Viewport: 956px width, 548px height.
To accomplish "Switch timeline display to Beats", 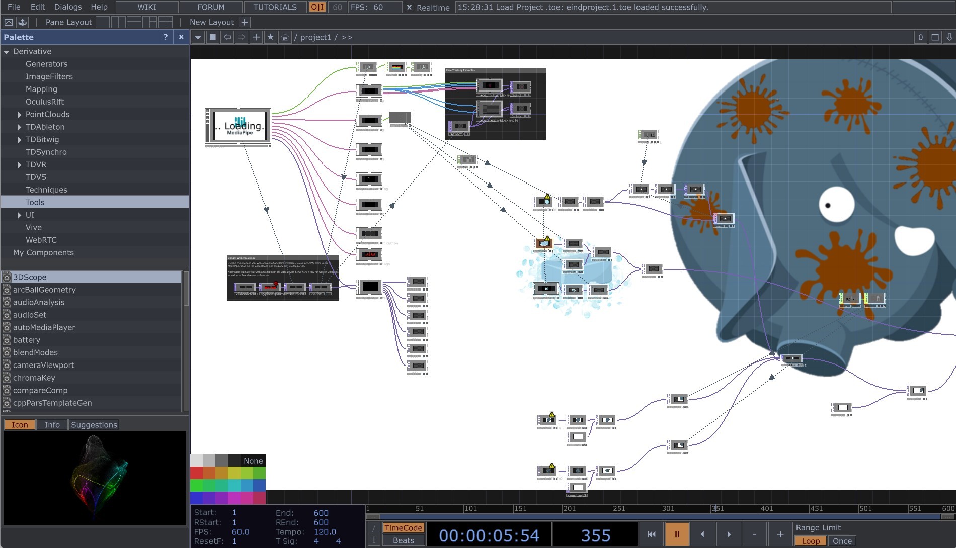I will 403,540.
